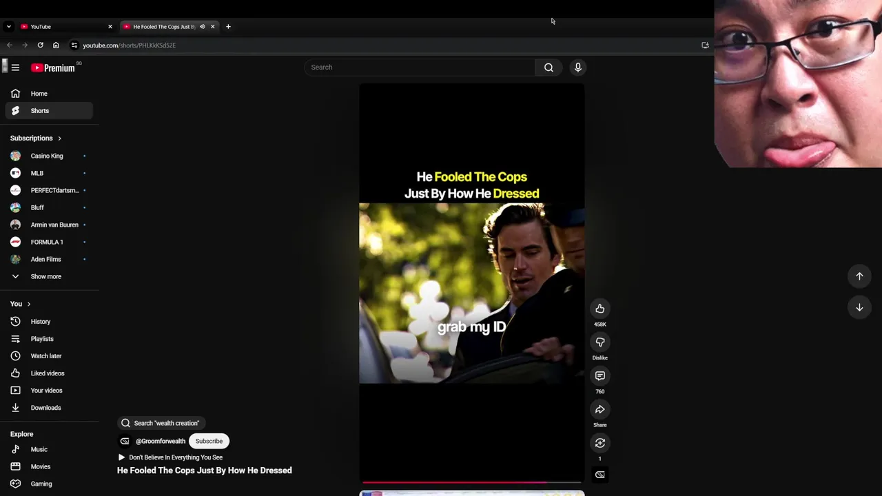Open the @Groomforwealth channel link
The height and width of the screenshot is (496, 882).
(161, 441)
